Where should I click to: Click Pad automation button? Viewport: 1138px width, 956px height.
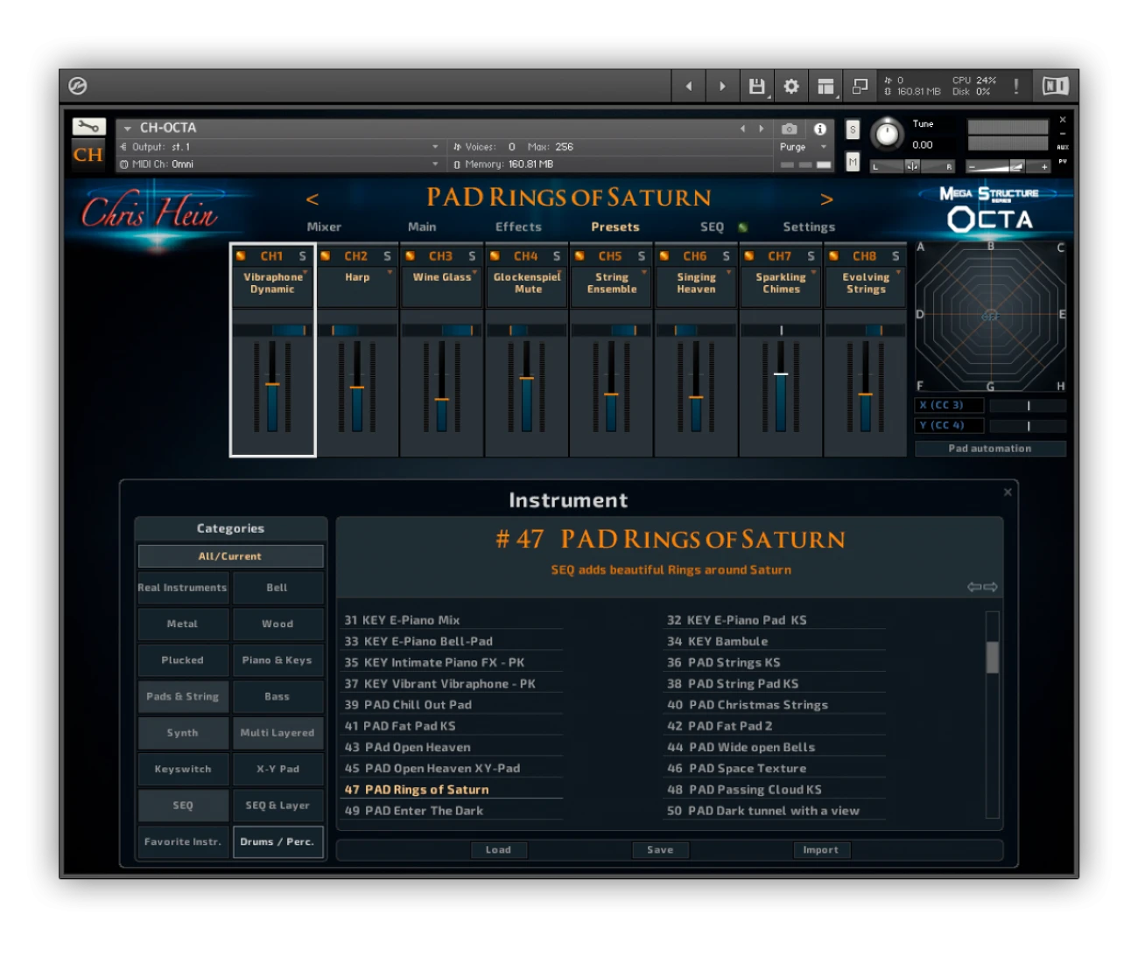pyautogui.click(x=990, y=449)
